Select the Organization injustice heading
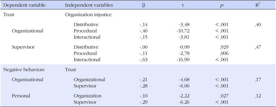Viewport: 276px width, 107px height. 88,15
